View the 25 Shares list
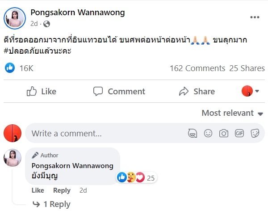The height and width of the screenshot is (215, 268). point(247,68)
